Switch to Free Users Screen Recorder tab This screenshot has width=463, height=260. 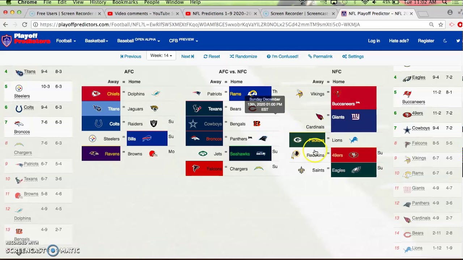coord(65,13)
